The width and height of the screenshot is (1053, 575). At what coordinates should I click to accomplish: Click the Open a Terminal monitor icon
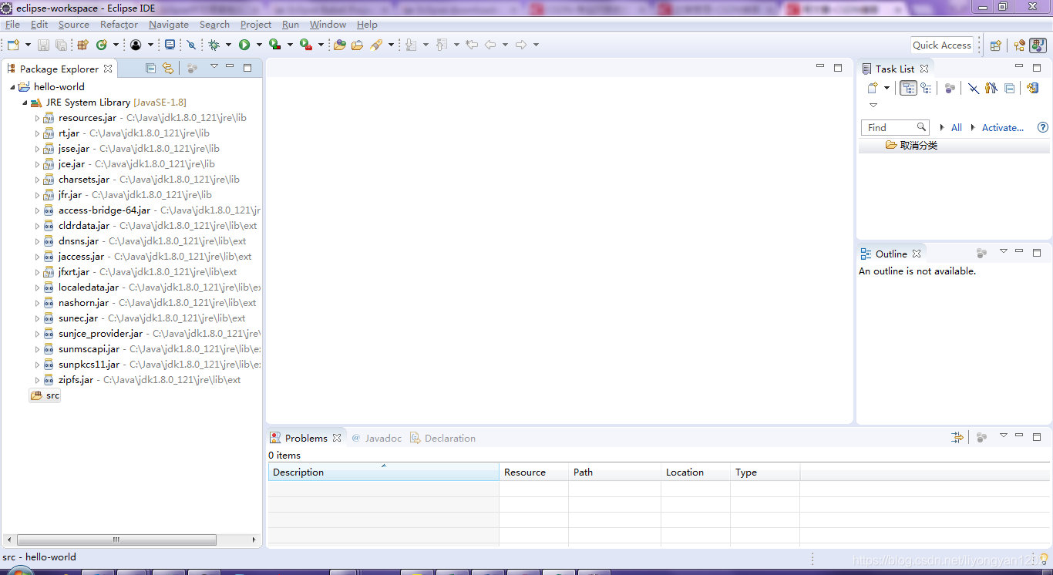tap(170, 45)
